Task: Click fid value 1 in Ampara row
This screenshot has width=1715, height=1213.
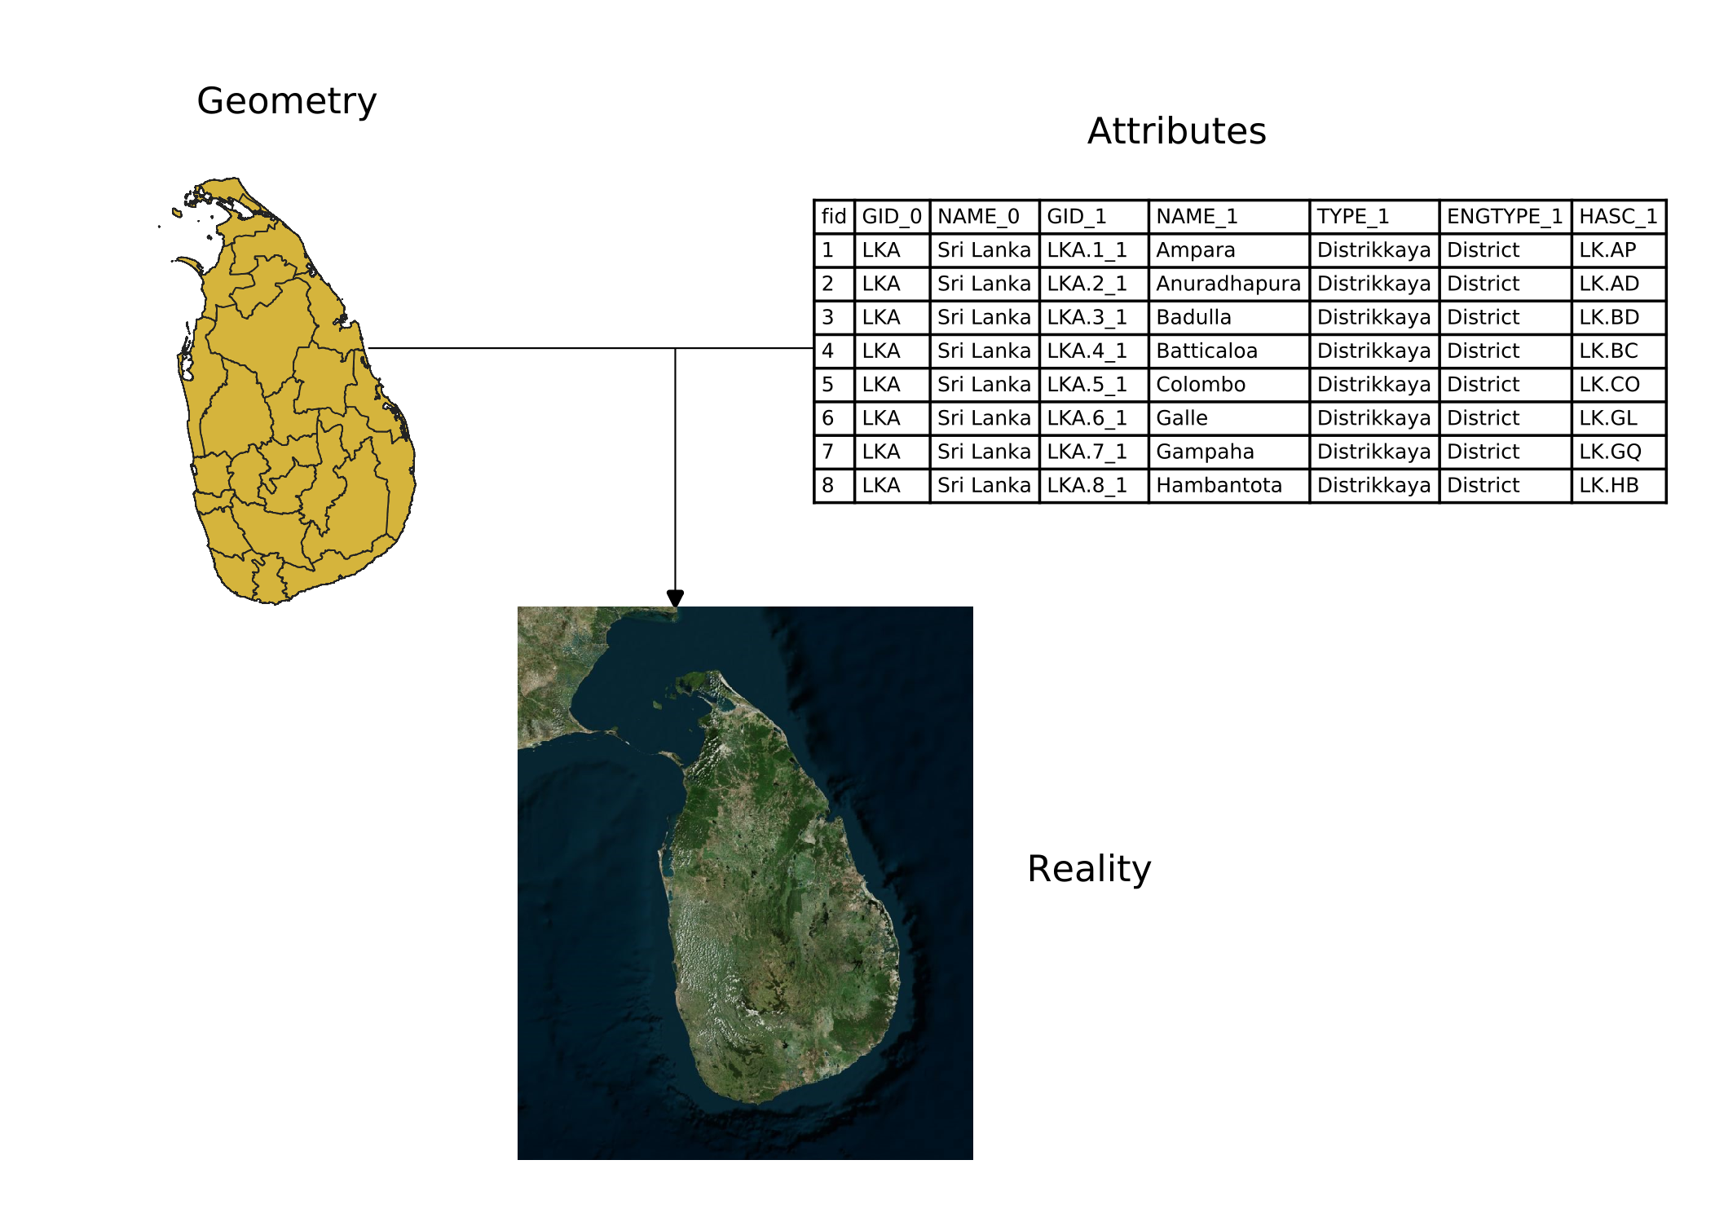Action: pos(834,250)
